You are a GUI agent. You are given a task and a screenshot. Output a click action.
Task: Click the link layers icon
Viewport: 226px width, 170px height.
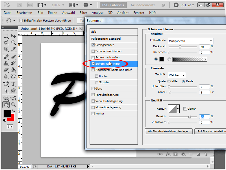point(160,154)
